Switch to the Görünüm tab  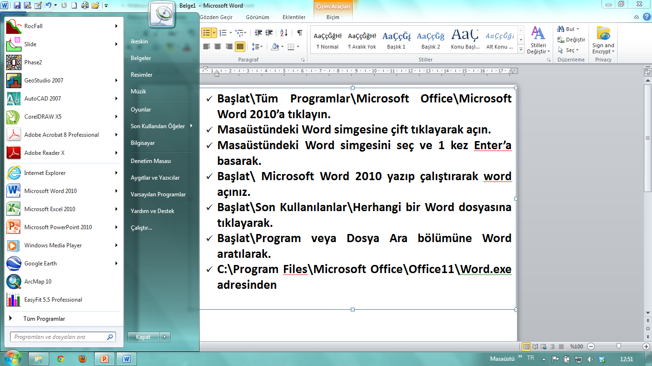pyautogui.click(x=257, y=17)
